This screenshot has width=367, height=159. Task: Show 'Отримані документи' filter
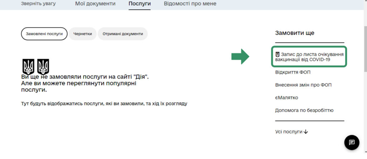click(x=123, y=34)
